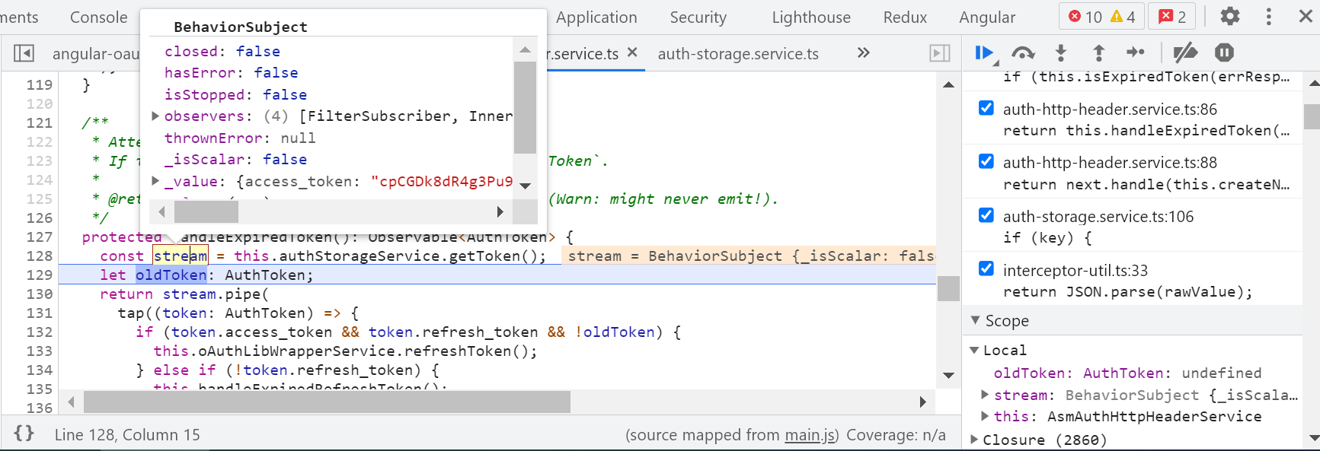Close the DevTools panel
This screenshot has height=451, width=1320.
[x=1306, y=16]
